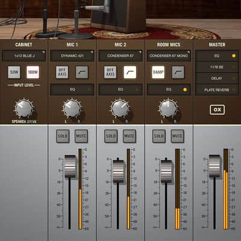Toggle Mic 2 Off Axis button
This screenshot has height=241, width=241.
(110, 72)
